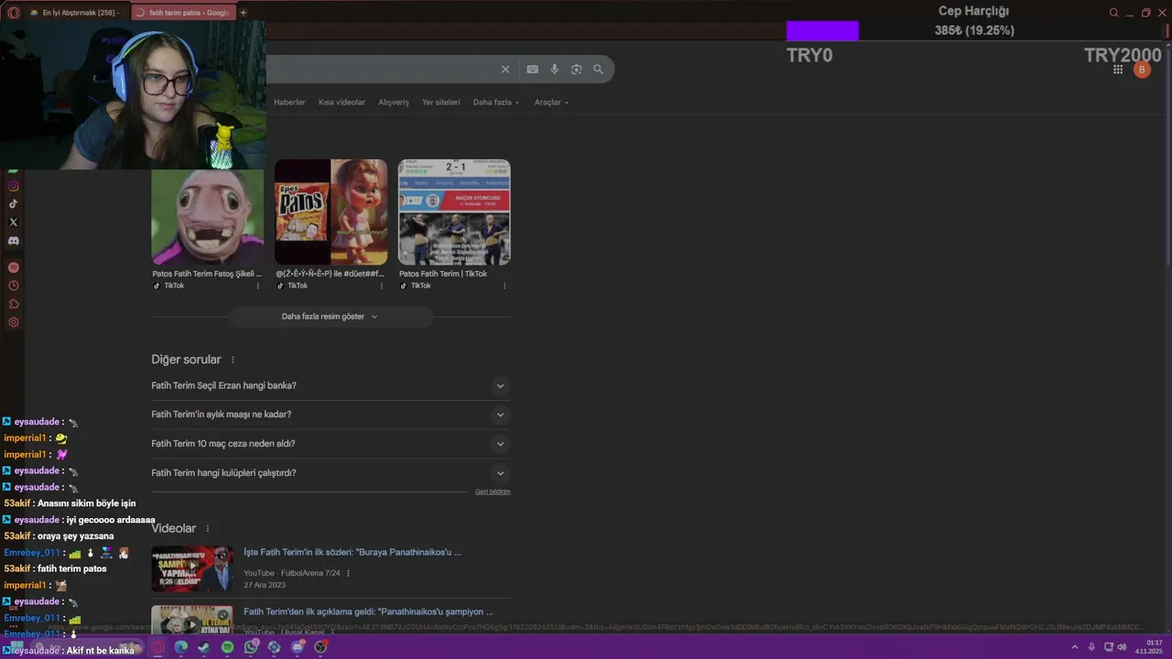Open the Videolar section options menu
The image size is (1172, 659).
coord(207,528)
